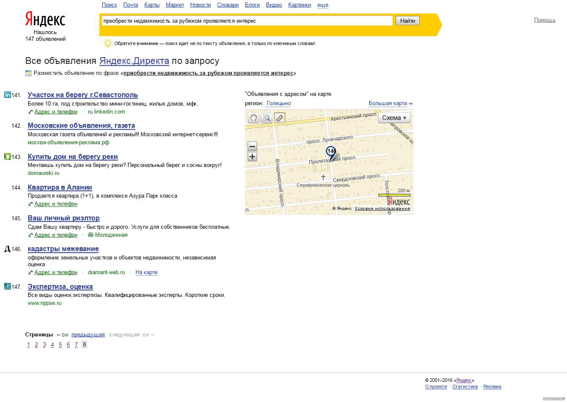Click the Yandex logo

[x=45, y=19]
